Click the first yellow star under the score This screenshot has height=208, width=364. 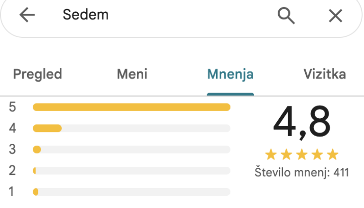[x=271, y=155]
